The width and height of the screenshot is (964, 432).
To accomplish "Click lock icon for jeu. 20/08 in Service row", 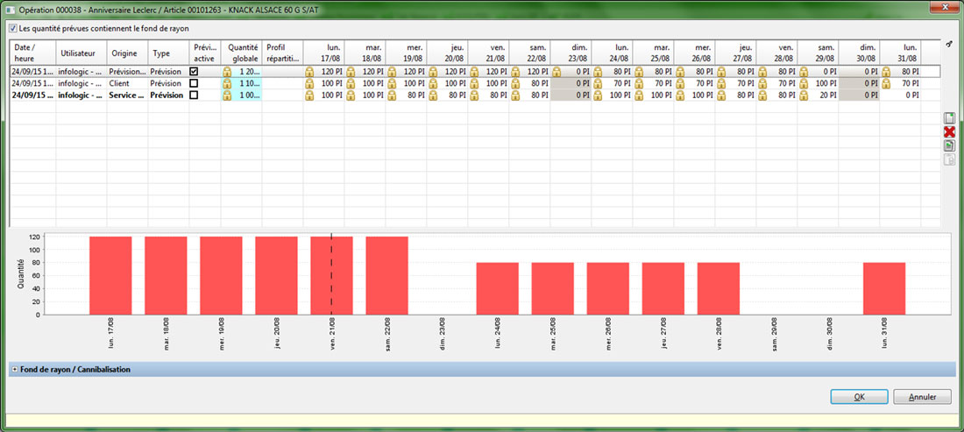I will [x=433, y=96].
